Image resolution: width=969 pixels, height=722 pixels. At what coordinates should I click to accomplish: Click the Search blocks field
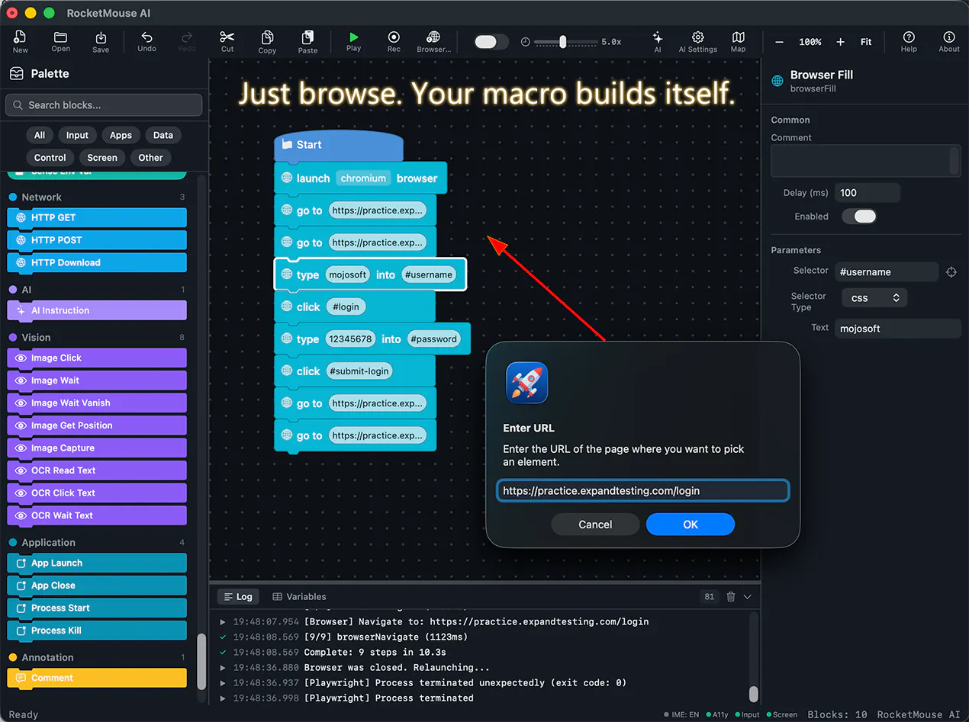point(104,105)
